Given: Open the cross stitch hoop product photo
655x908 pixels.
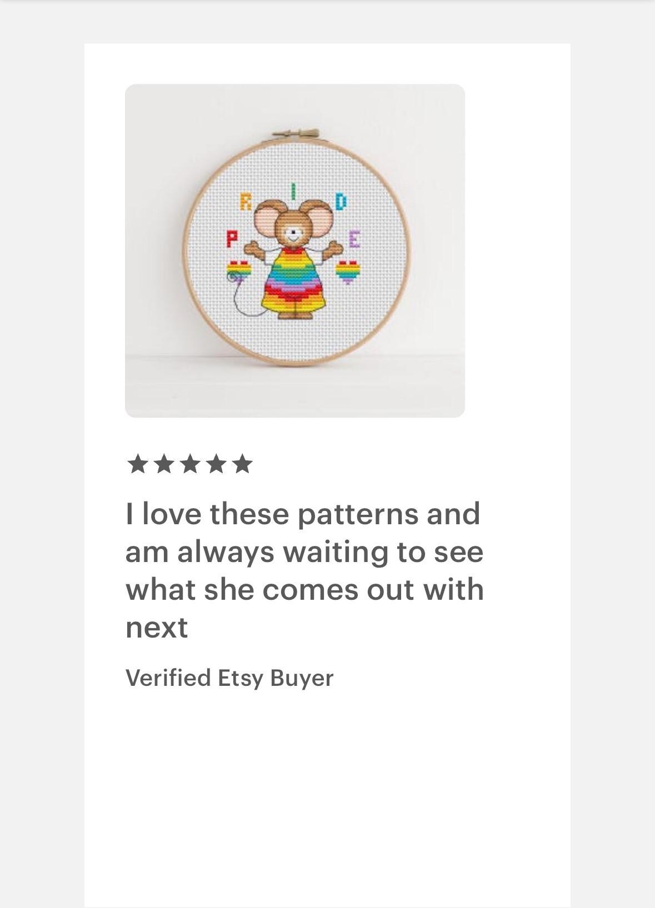Looking at the screenshot, I should click(x=295, y=250).
